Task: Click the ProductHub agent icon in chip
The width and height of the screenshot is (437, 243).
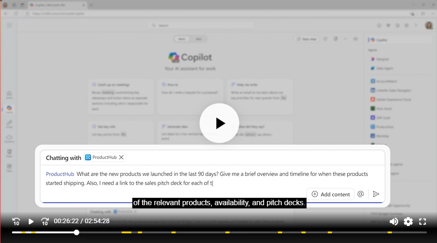Action: click(x=88, y=157)
